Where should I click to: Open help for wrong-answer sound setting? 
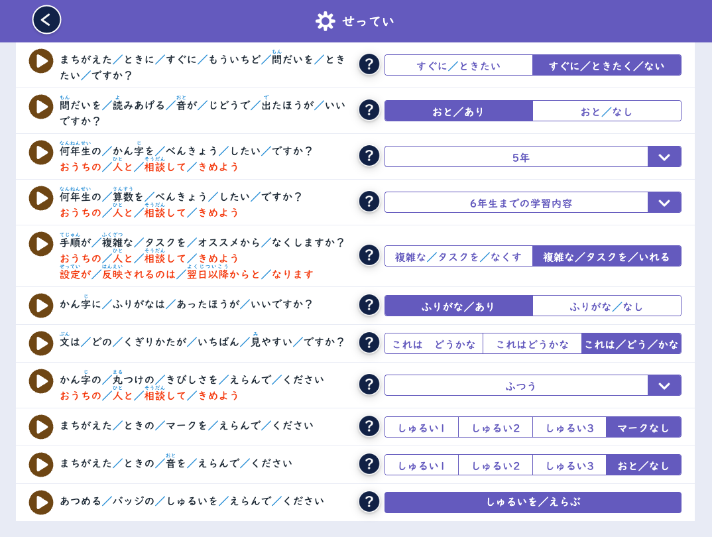point(369,464)
